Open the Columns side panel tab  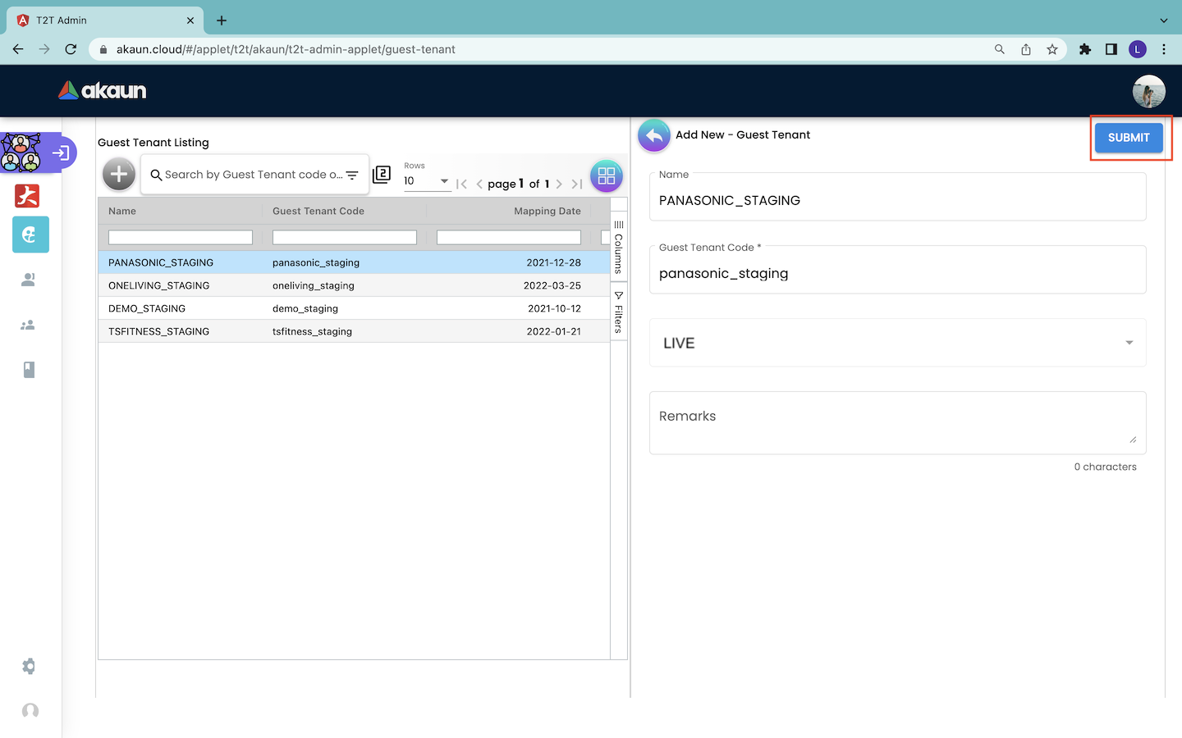pos(619,247)
